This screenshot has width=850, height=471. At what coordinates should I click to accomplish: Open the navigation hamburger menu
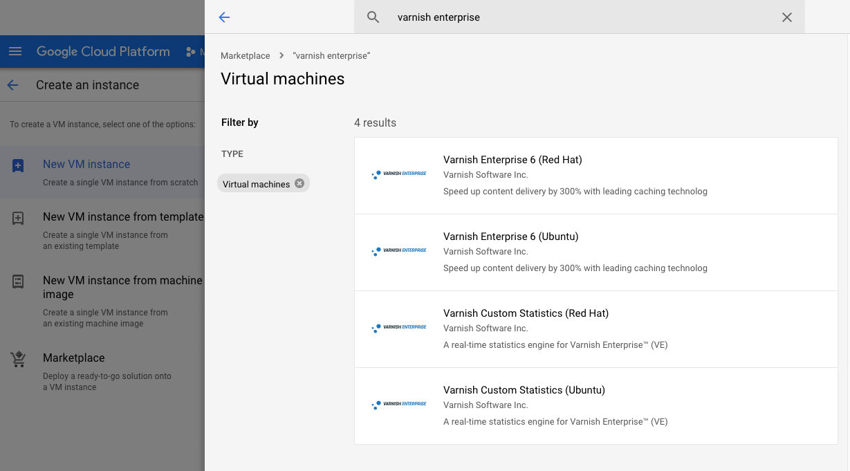(x=15, y=51)
